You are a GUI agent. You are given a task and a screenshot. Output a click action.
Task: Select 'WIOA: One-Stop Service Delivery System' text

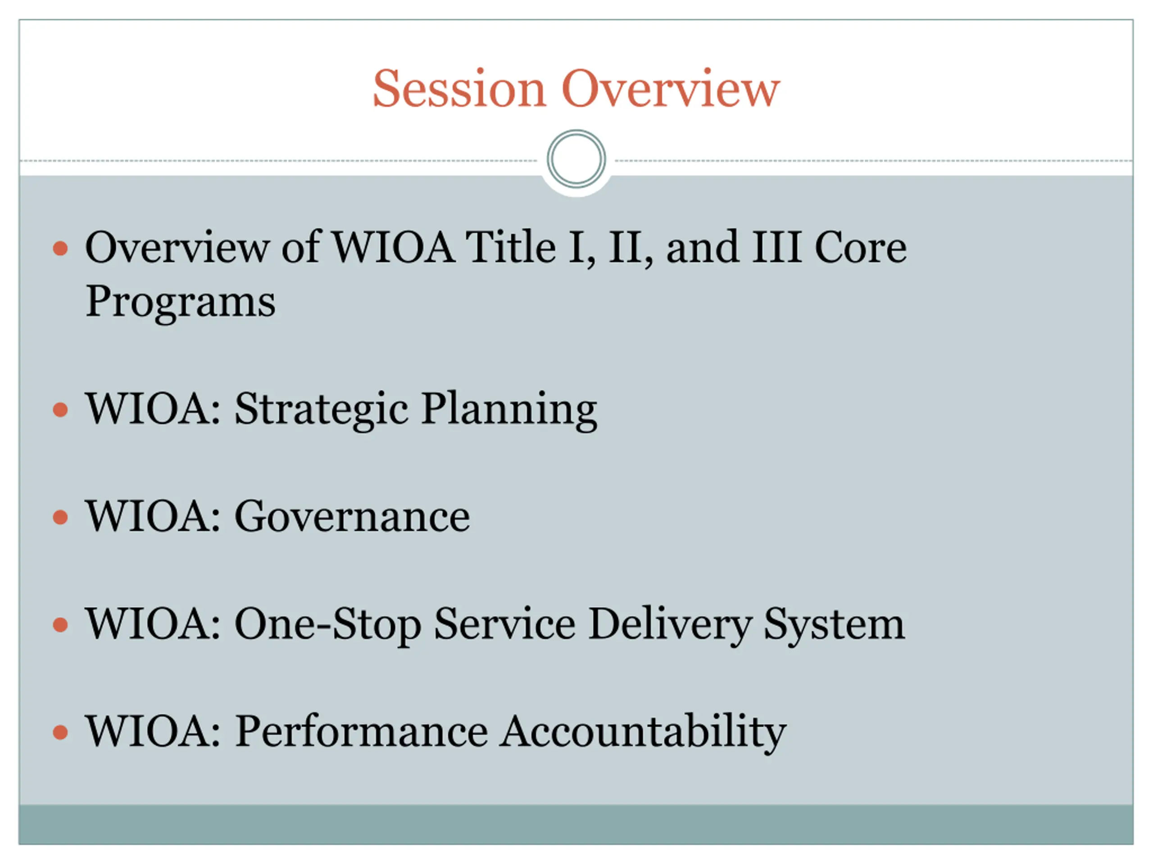click(495, 625)
